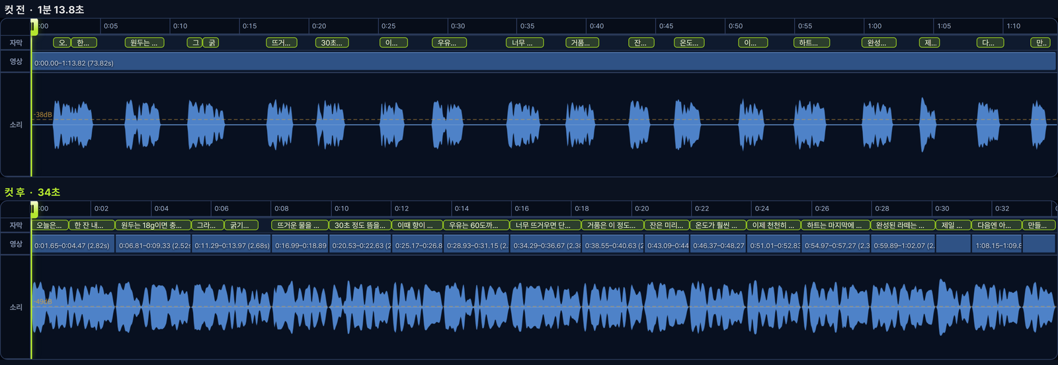1058x365 pixels.
Task: Select the '굵' subtitle chip in top timeline
Action: 212,42
